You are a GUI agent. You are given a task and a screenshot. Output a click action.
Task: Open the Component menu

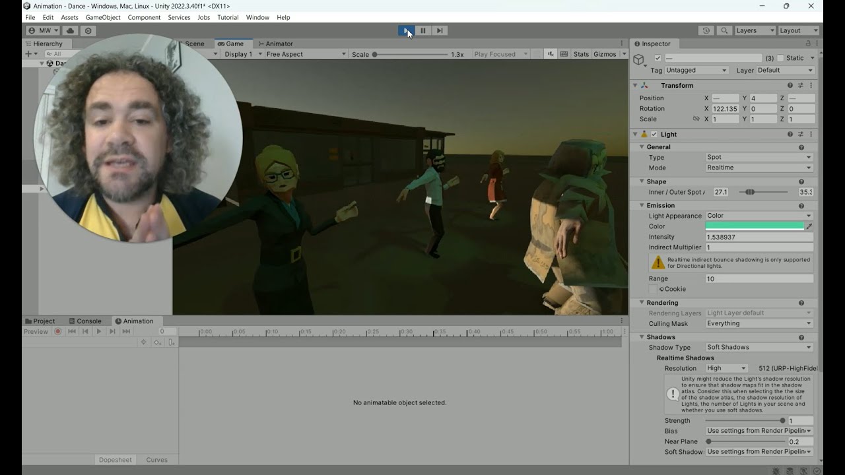(144, 17)
